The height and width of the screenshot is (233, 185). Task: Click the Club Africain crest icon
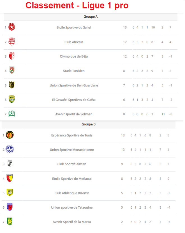[11, 42]
